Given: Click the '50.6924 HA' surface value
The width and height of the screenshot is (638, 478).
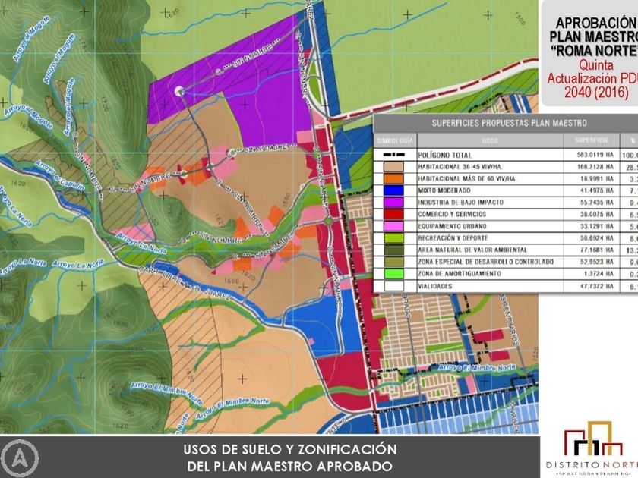Looking at the screenshot, I should coord(596,238).
